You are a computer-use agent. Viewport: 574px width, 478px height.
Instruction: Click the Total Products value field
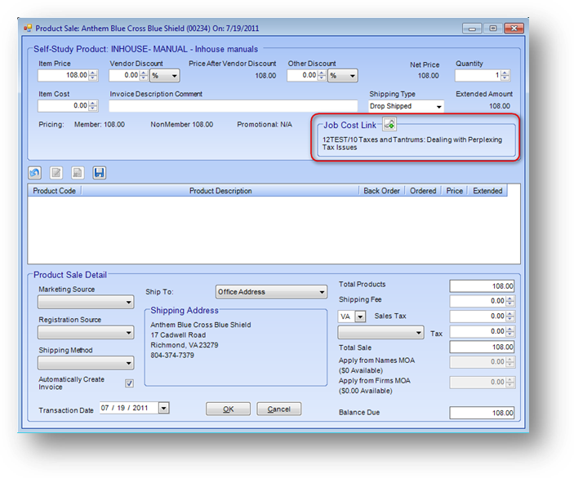[482, 286]
